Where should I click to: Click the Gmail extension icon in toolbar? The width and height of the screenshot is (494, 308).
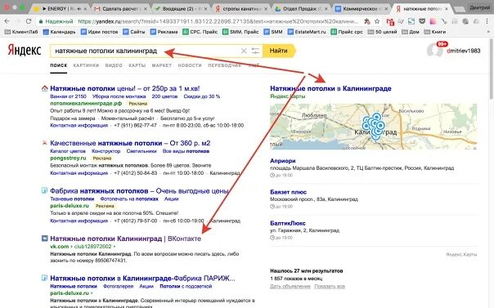(390, 21)
